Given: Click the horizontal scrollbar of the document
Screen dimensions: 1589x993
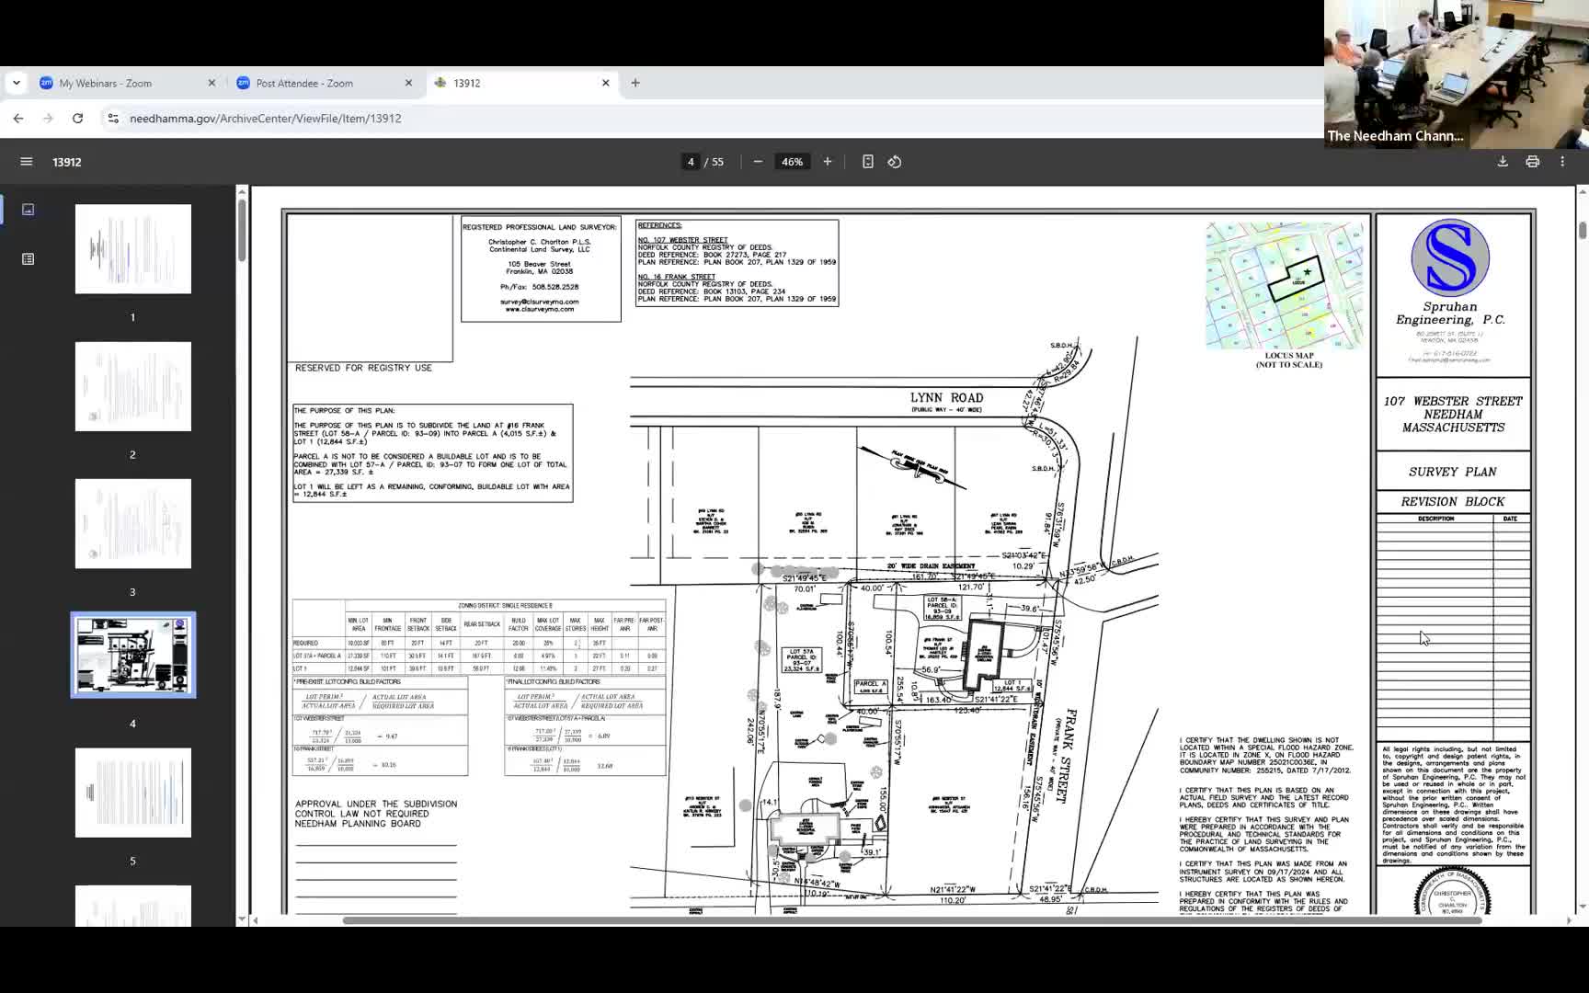Looking at the screenshot, I should (912, 920).
